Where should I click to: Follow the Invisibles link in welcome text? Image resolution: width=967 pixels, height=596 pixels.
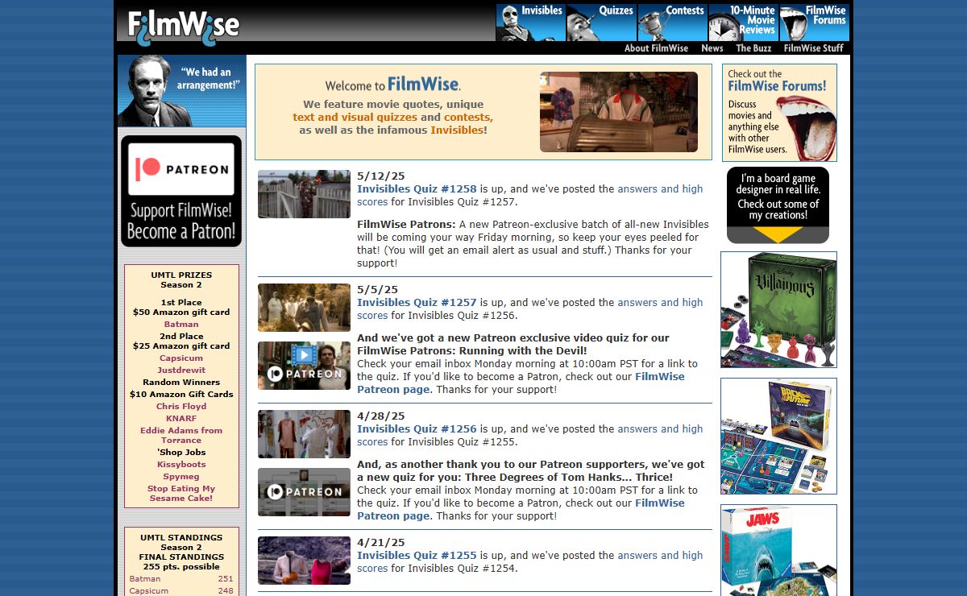coord(456,130)
